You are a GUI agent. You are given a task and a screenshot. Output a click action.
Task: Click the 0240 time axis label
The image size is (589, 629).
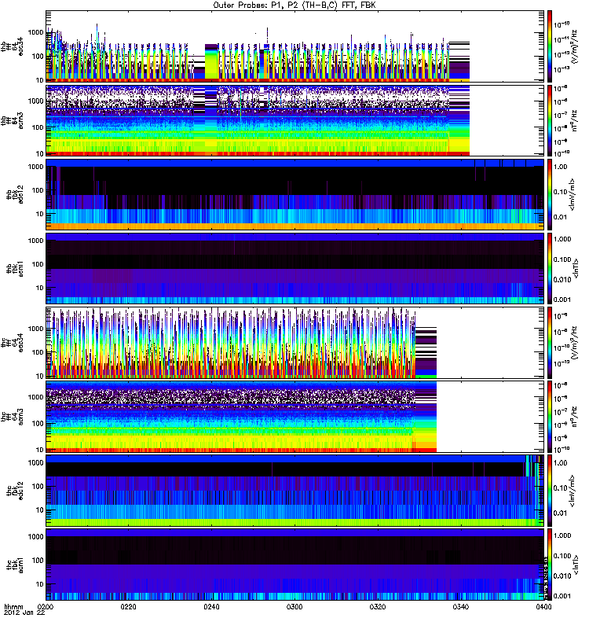click(x=212, y=609)
